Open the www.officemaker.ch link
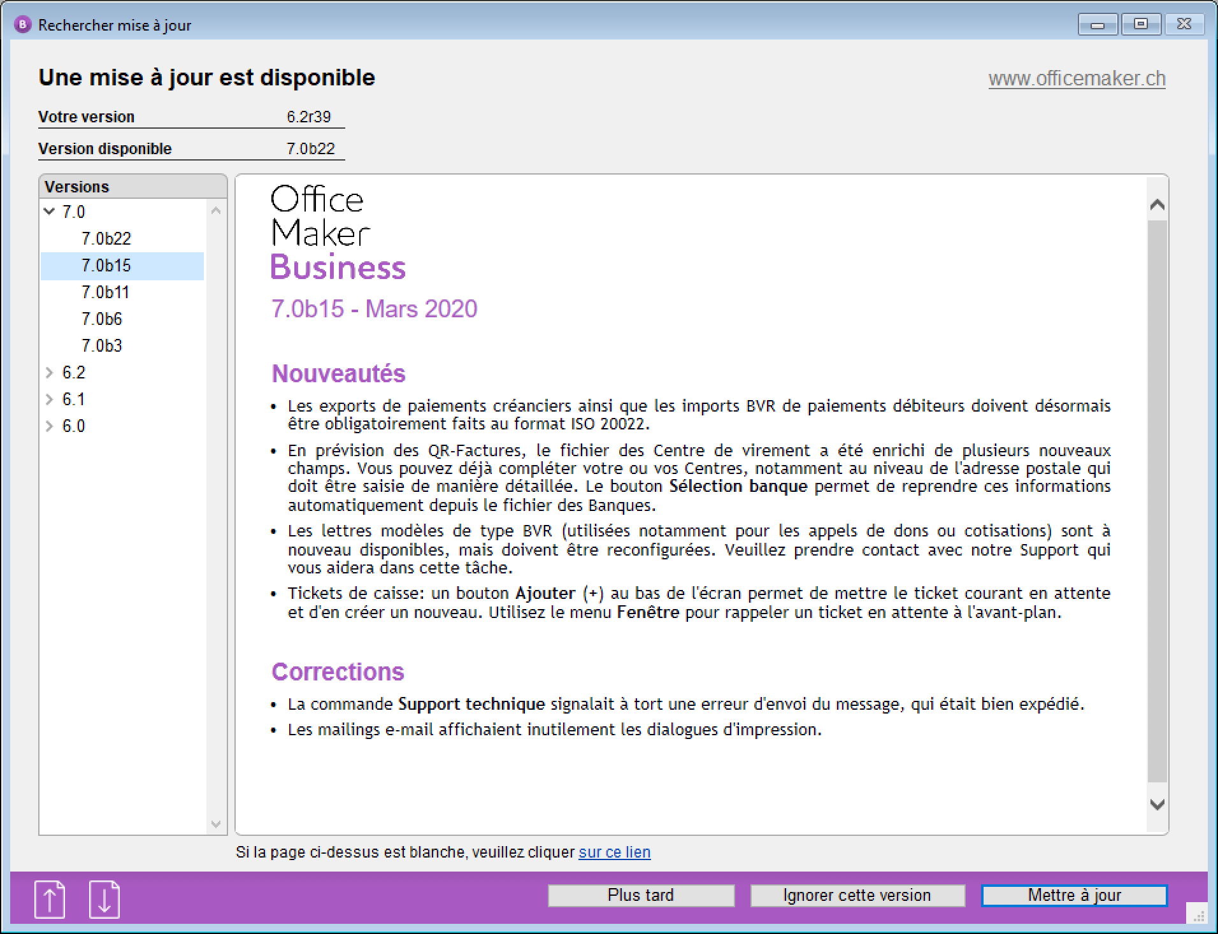 [x=1077, y=78]
